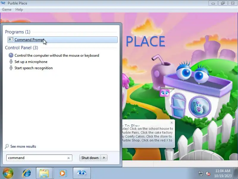Click the network status tray icon
The image size is (238, 179).
[x=201, y=173]
